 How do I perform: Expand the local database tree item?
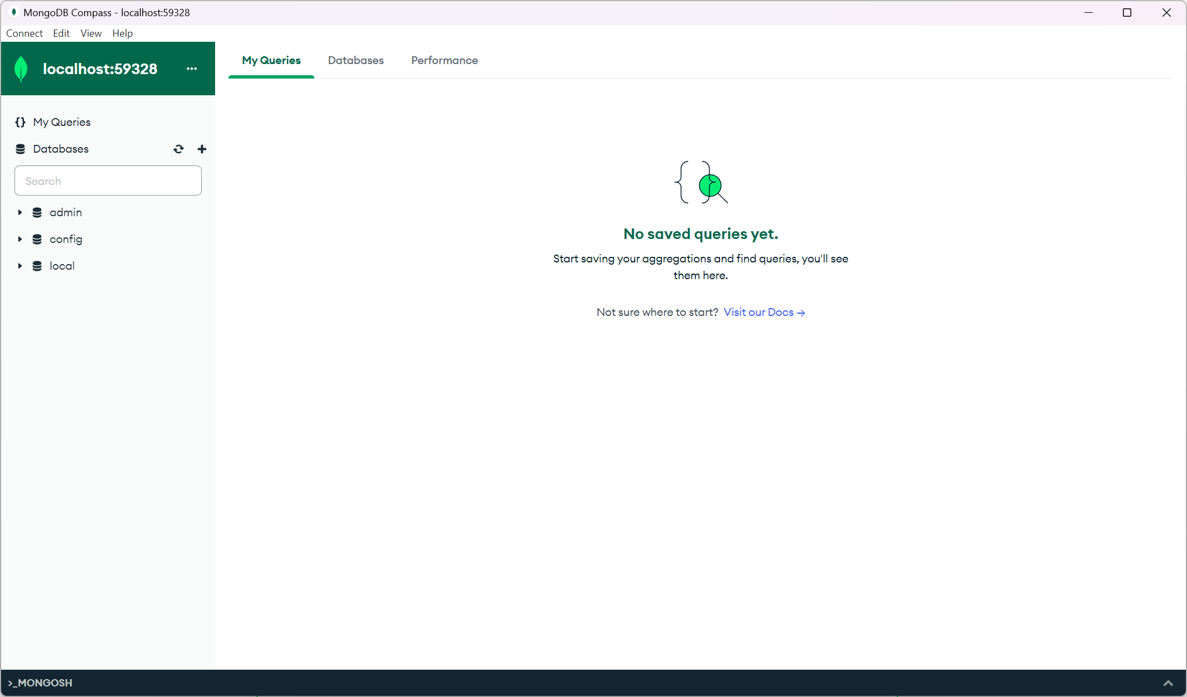click(x=21, y=266)
